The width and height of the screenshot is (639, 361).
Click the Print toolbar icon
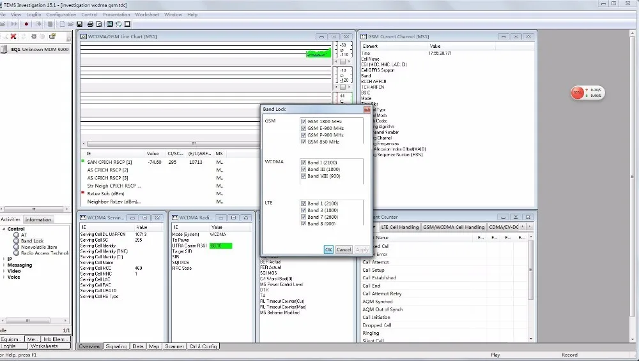[91, 24]
